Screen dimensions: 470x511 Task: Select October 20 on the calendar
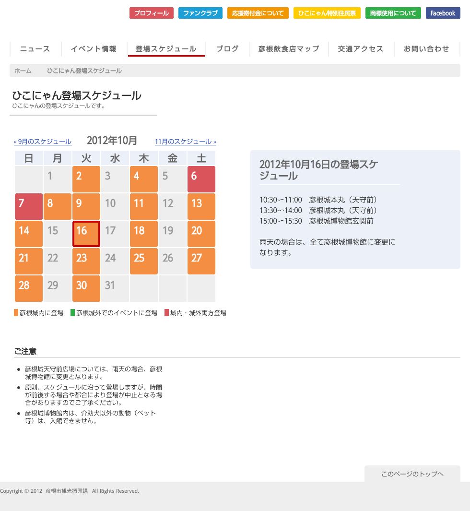(x=201, y=234)
